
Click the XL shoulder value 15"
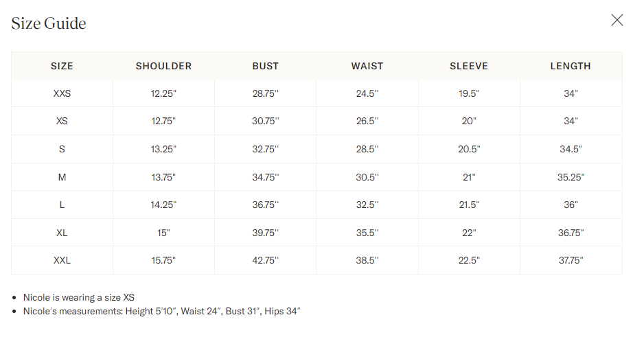pyautogui.click(x=163, y=233)
